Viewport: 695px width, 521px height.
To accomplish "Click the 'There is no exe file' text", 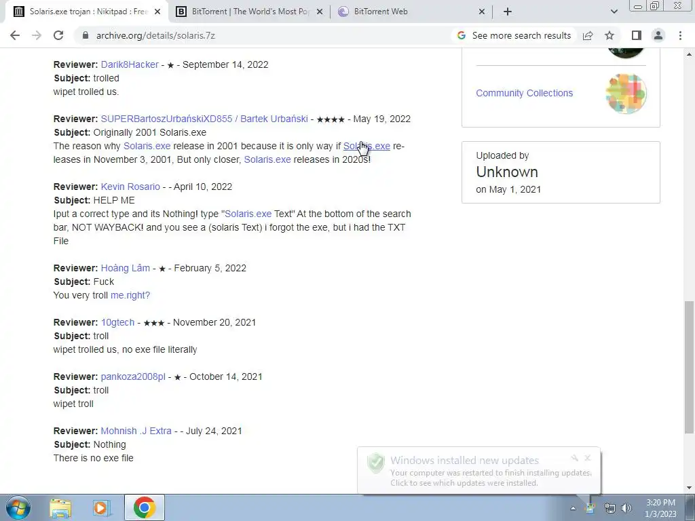I will [93, 458].
